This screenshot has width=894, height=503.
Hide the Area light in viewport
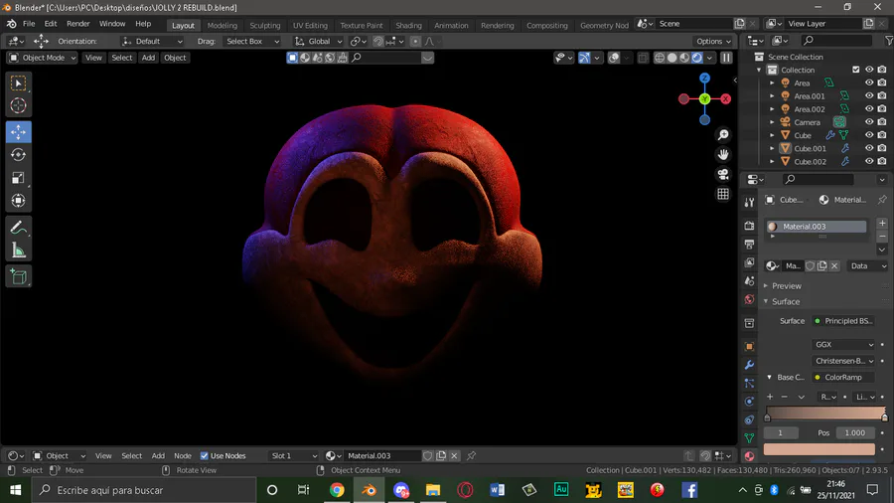click(869, 83)
